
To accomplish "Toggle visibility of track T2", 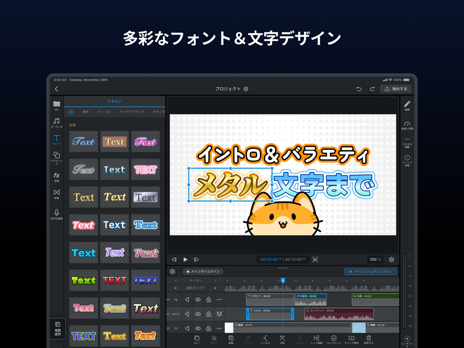I will (x=198, y=300).
